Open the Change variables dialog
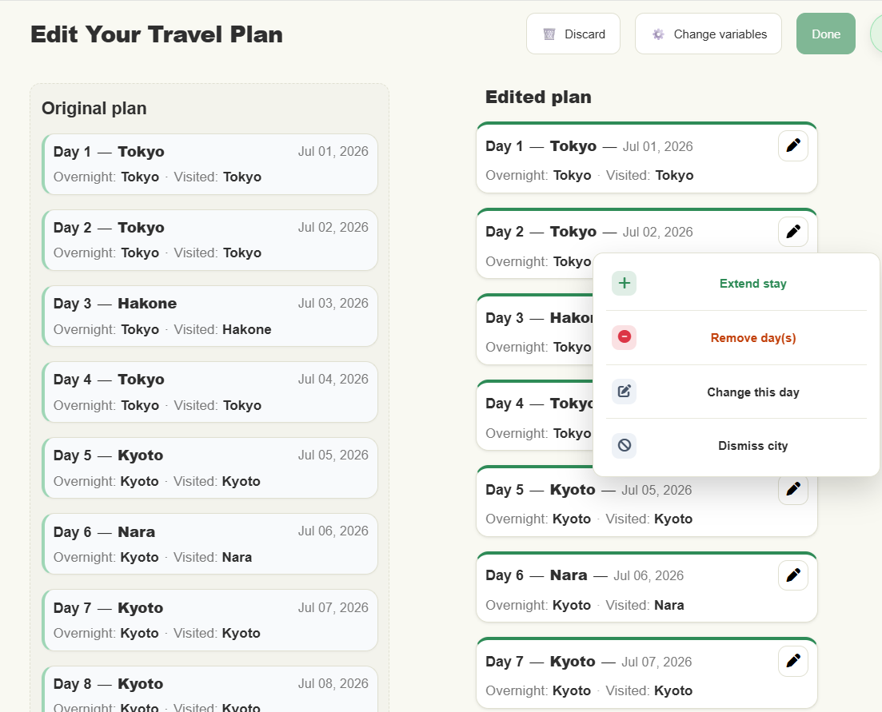Viewport: 882px width, 712px height. click(x=708, y=34)
